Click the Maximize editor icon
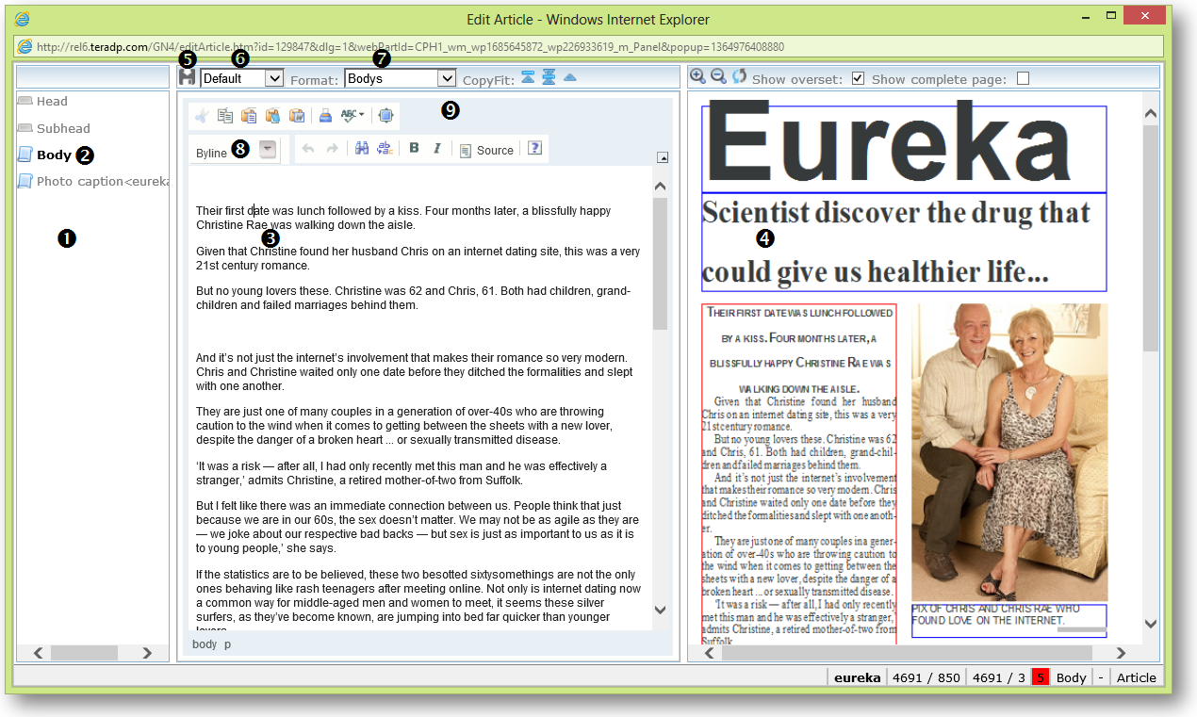The image size is (1197, 717). [385, 116]
